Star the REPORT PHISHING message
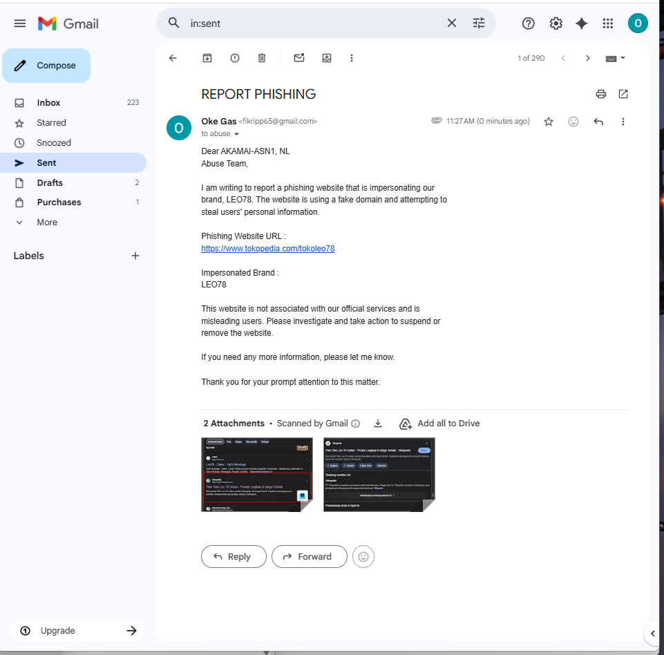664x655 pixels. pos(549,122)
